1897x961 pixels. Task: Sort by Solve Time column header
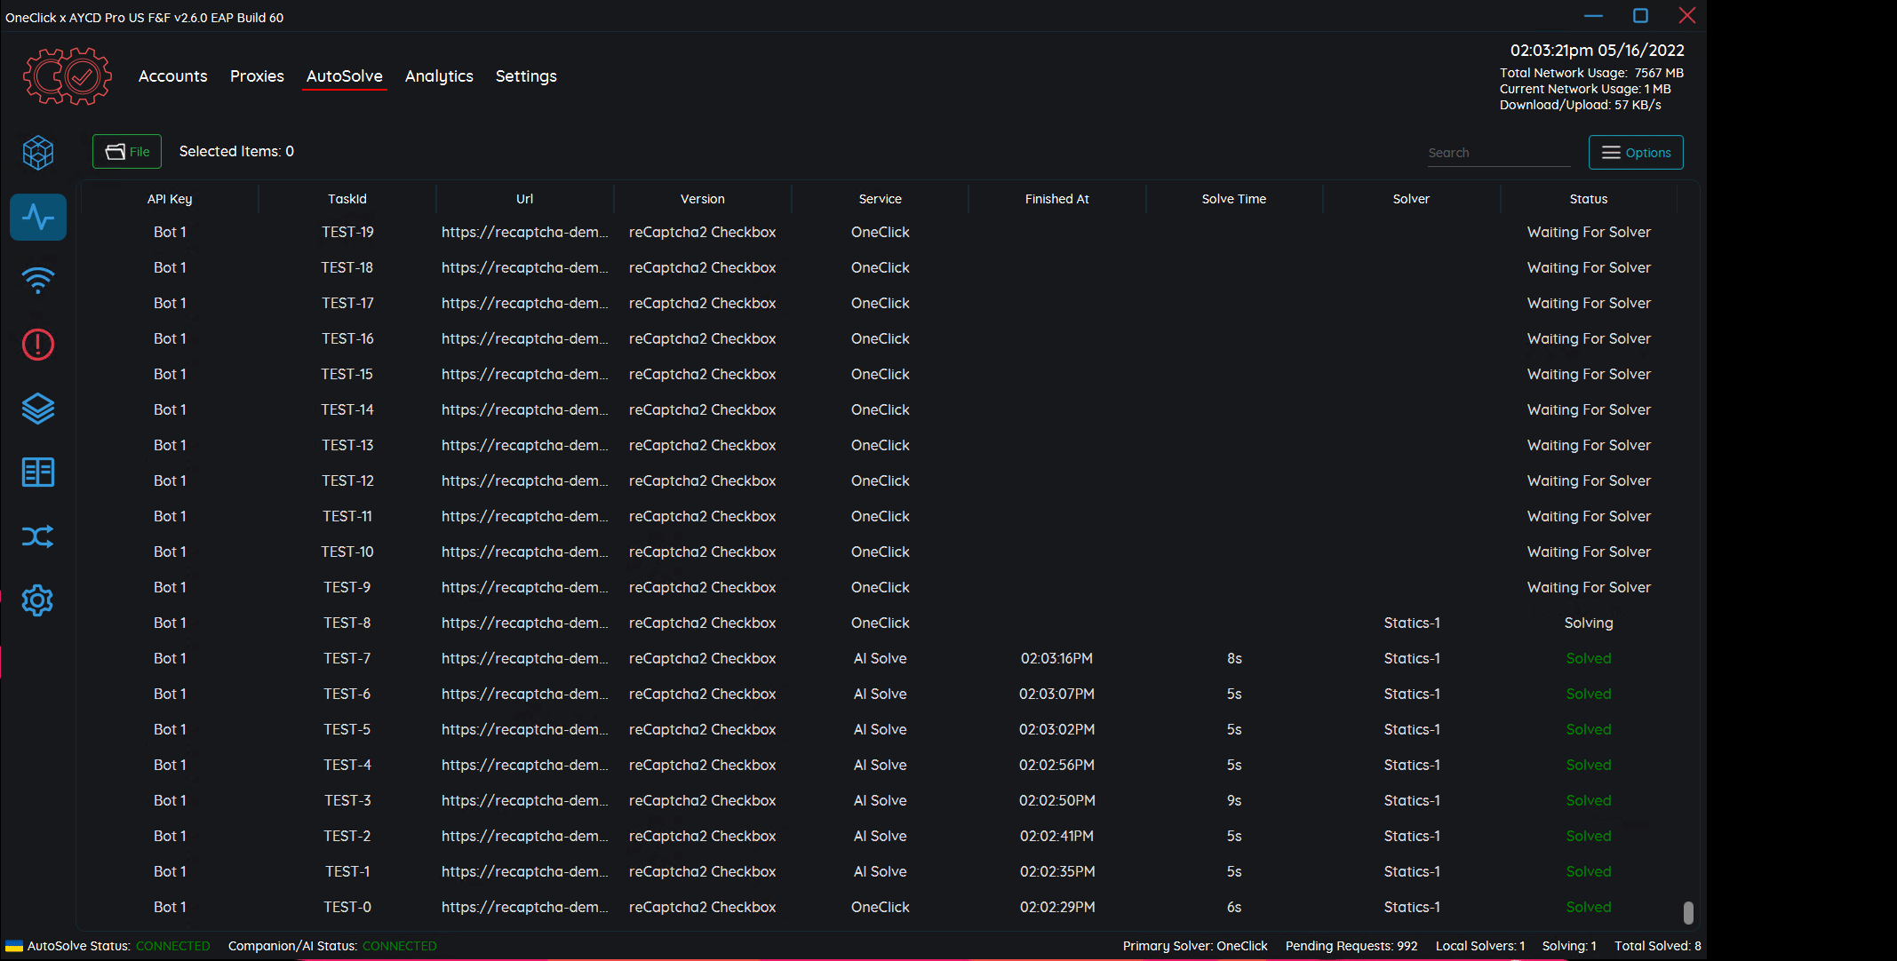(1233, 199)
